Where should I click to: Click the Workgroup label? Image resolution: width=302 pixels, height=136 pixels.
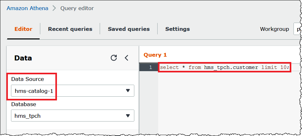274,29
